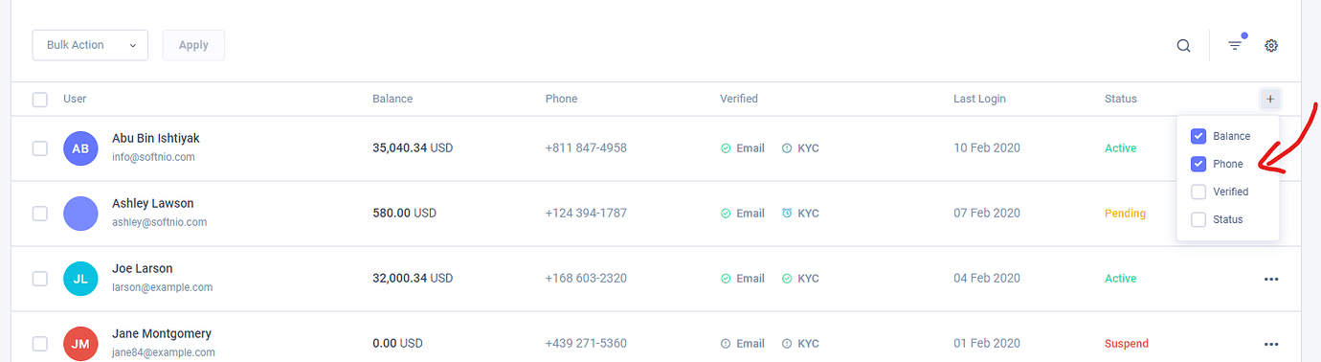Open the settings gear icon

[x=1271, y=45]
